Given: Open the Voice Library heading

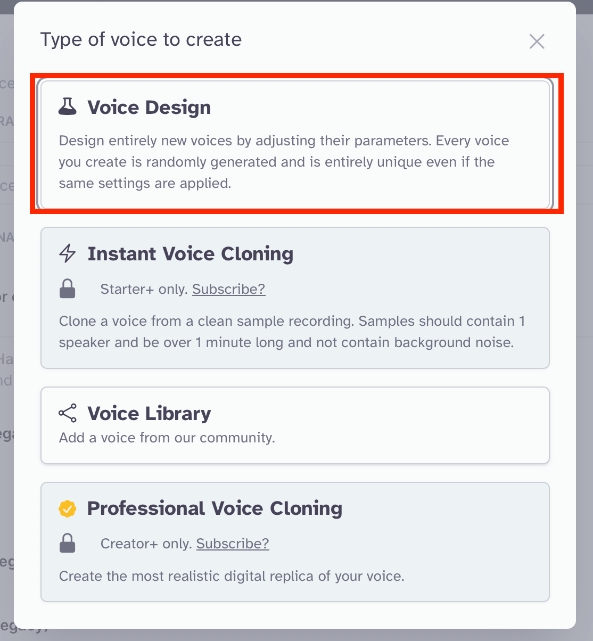Looking at the screenshot, I should click(x=149, y=414).
